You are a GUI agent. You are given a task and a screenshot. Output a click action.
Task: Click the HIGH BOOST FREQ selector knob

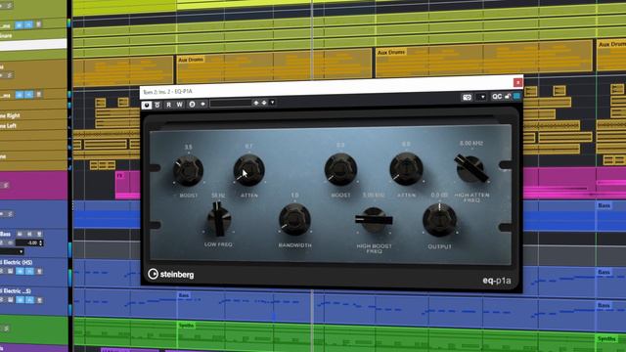[374, 220]
